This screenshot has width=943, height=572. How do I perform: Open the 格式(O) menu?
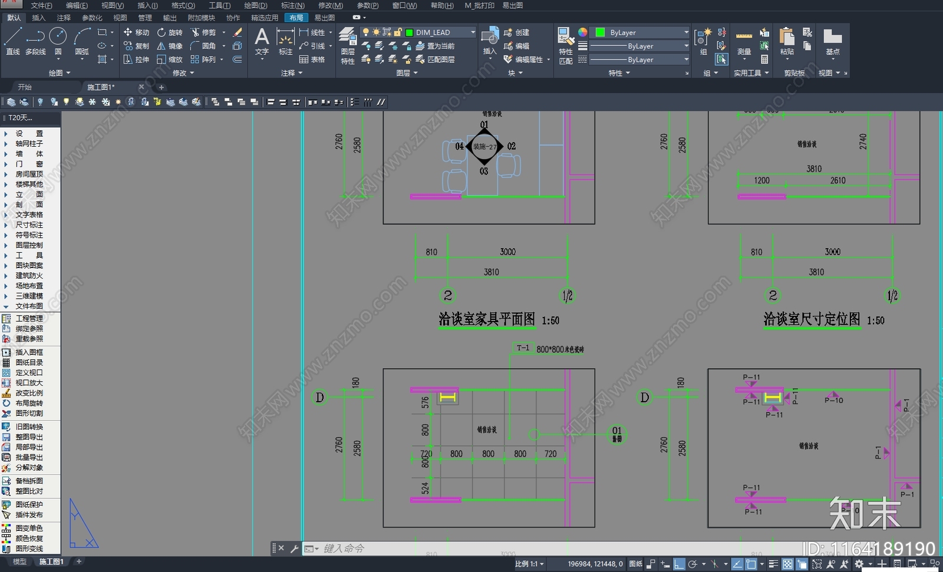click(183, 5)
